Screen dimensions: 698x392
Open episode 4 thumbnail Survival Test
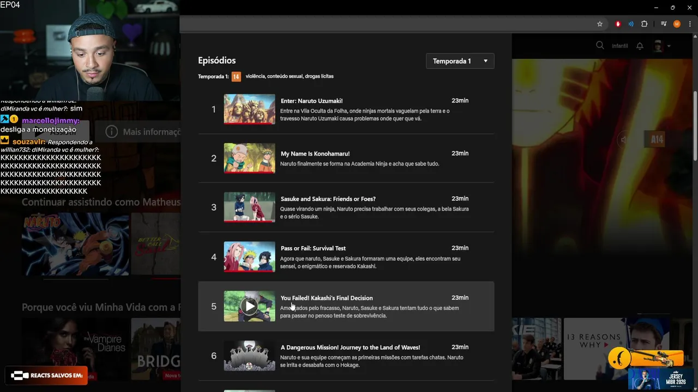click(249, 257)
